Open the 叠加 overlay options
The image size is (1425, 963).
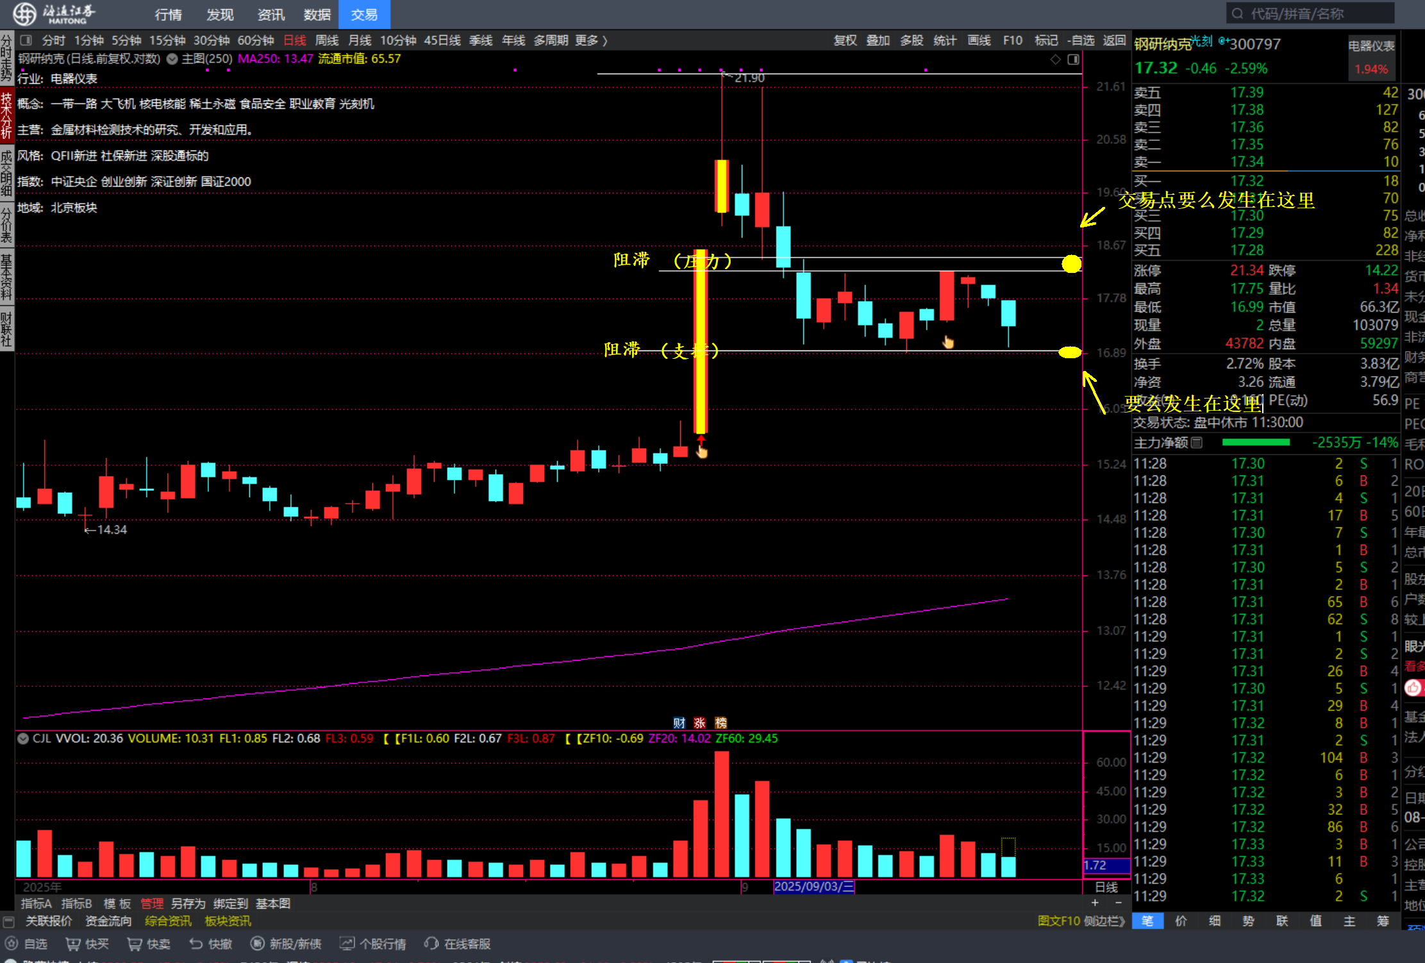878,40
